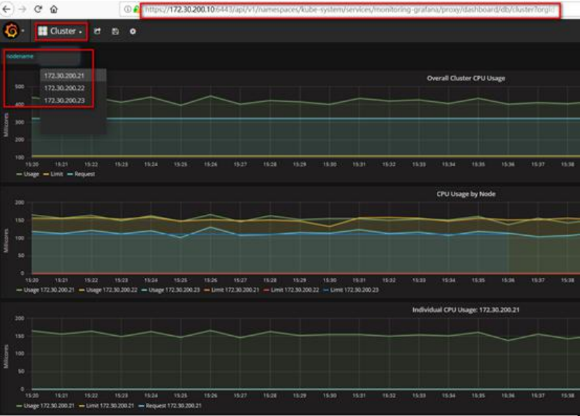Open dashboard settings gear icon

click(133, 31)
